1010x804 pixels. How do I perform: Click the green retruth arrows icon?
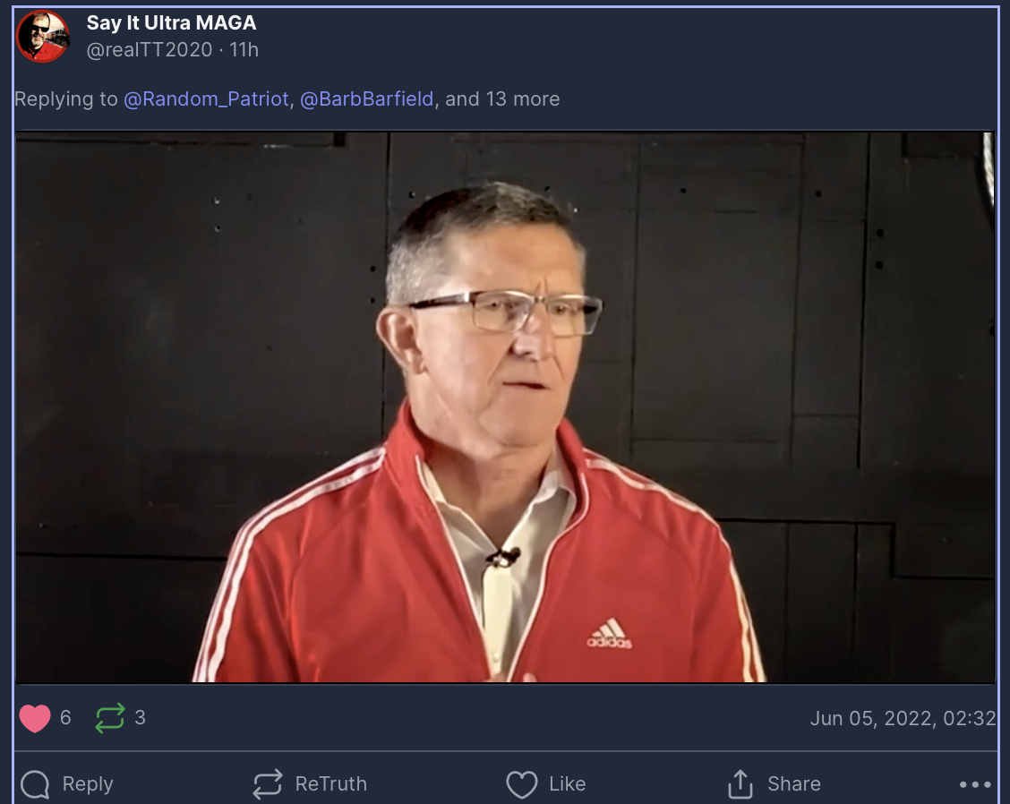point(110,718)
